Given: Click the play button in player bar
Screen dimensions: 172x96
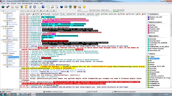Looking at the screenshot, I should pyautogui.click(x=28, y=11).
